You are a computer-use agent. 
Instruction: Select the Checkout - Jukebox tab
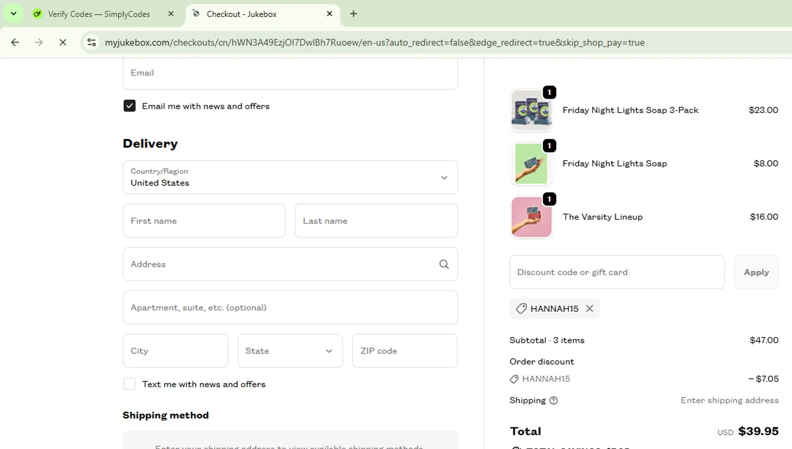(241, 14)
